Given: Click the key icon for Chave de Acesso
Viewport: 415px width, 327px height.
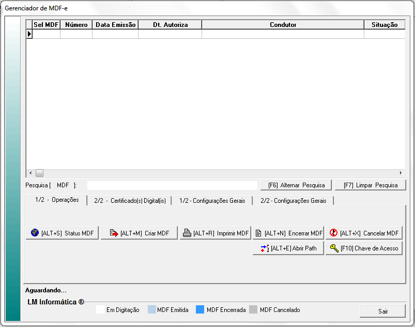Looking at the screenshot, I should coord(334,248).
